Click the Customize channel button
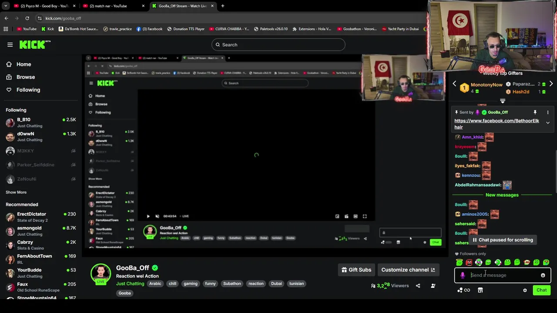 [x=408, y=270]
